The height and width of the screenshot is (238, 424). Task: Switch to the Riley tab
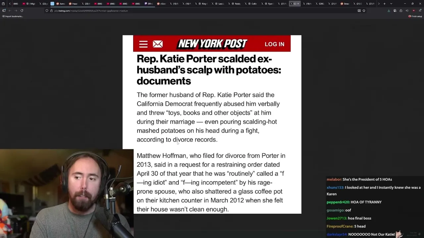tap(201, 4)
